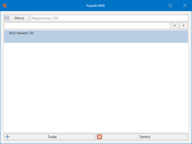
Task: Click the bottom blank area of the list above Dodaj
Action: coord(96,127)
